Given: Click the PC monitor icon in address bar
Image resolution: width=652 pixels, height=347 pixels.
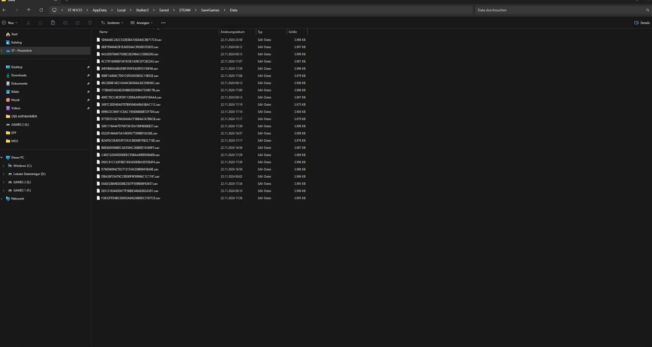Looking at the screenshot, I should click(54, 10).
